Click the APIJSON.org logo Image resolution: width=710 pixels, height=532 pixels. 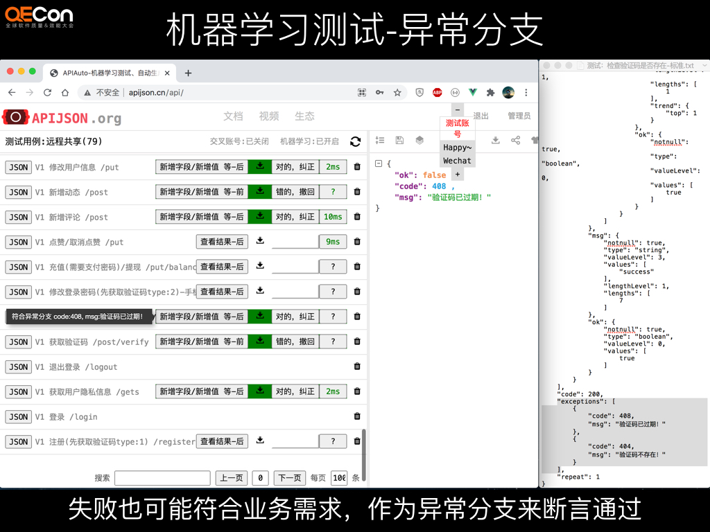pos(62,118)
